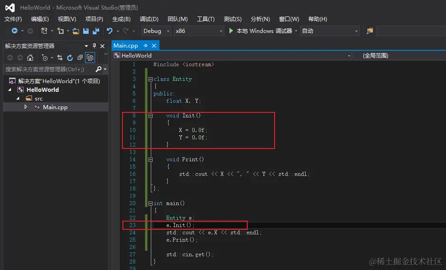Screen dimensions: 446x270
Task: Click the pin icon on Main.cpp tab
Action: pos(145,46)
